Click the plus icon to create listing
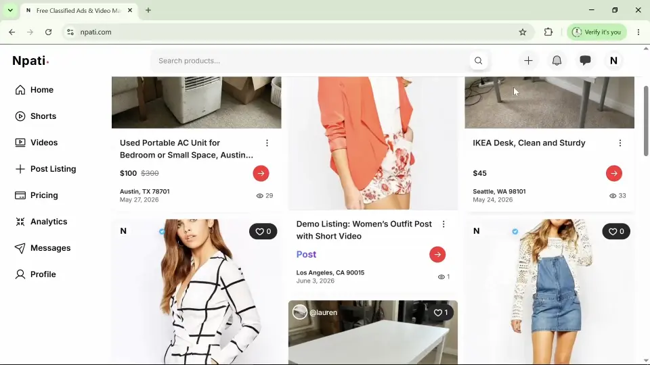650x365 pixels. [528, 61]
